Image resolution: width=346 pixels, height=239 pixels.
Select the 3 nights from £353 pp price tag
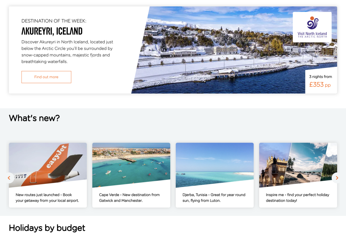point(321,82)
